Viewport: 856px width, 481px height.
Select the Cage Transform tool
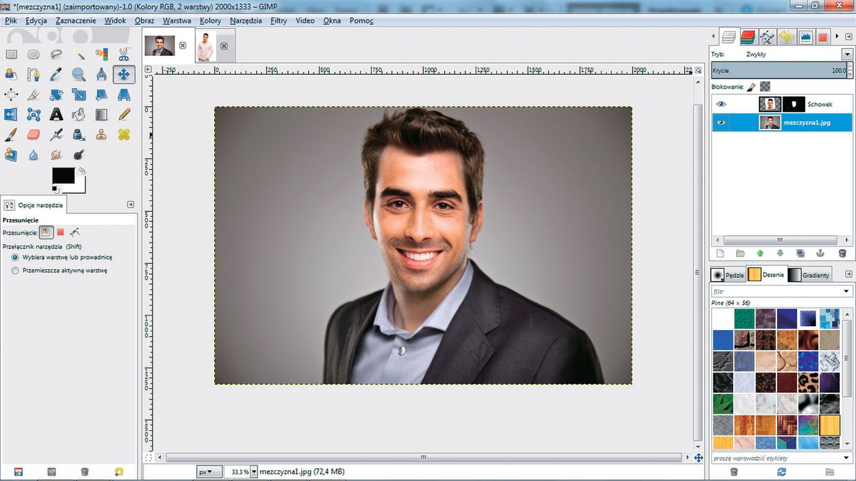[x=33, y=114]
